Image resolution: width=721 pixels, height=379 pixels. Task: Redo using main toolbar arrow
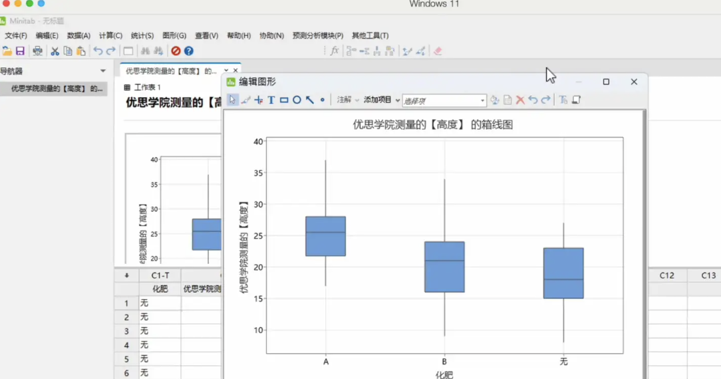coord(111,51)
